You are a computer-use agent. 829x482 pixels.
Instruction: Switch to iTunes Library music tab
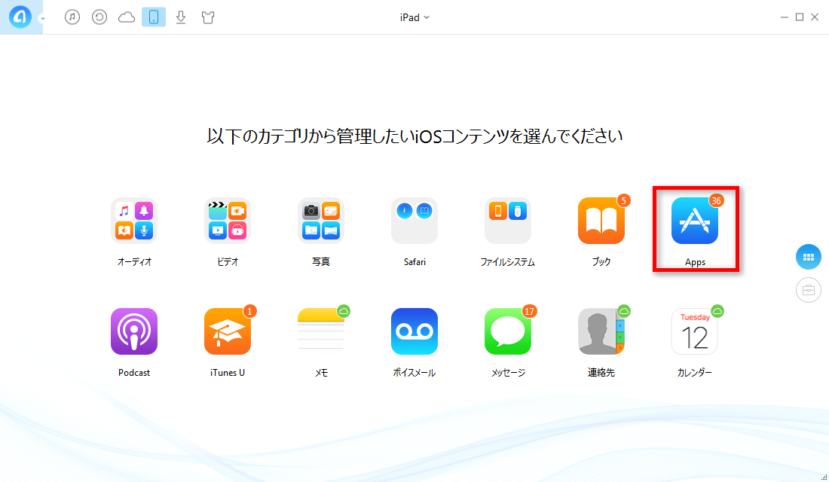pyautogui.click(x=72, y=17)
